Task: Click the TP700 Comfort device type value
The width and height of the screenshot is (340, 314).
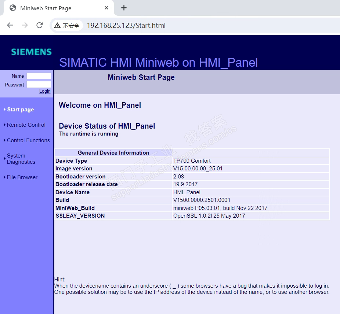Action: pyautogui.click(x=192, y=161)
